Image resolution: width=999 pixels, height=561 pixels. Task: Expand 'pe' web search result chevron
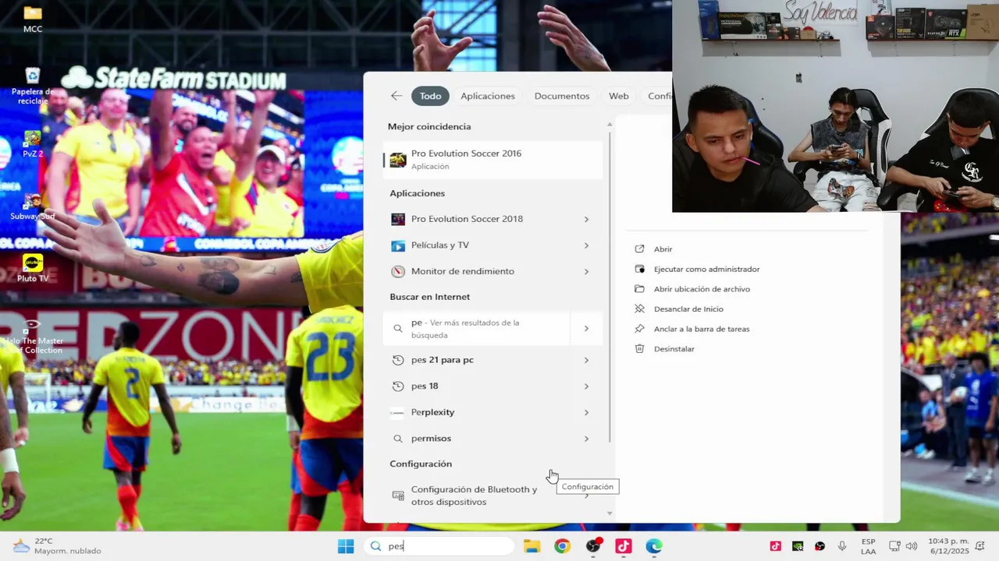pyautogui.click(x=586, y=329)
